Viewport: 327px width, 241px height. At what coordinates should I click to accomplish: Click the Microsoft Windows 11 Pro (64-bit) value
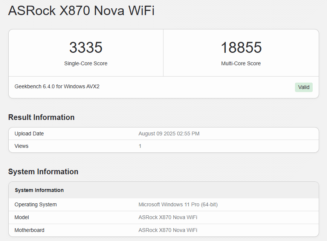(x=178, y=204)
